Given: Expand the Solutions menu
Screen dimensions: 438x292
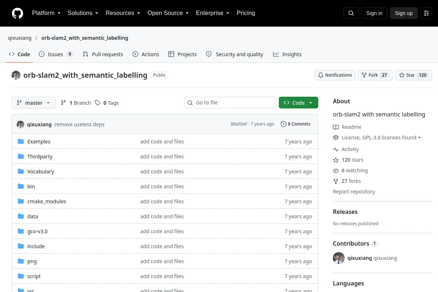Looking at the screenshot, I should click(x=83, y=13).
